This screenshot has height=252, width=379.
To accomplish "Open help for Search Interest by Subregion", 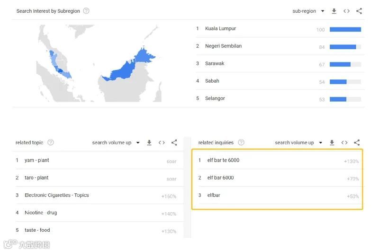I will [86, 11].
